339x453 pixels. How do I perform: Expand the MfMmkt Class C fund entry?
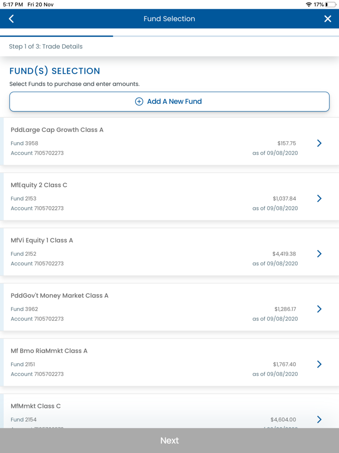click(319, 420)
